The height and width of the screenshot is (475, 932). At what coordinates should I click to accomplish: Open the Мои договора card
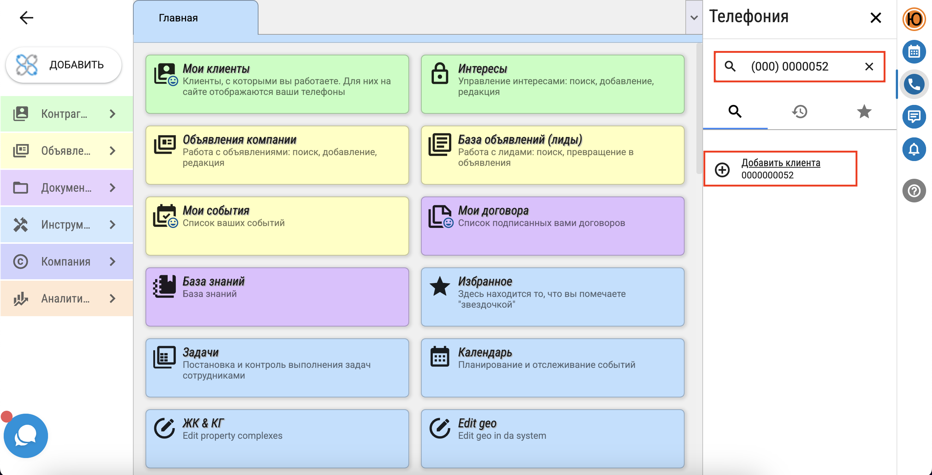552,226
